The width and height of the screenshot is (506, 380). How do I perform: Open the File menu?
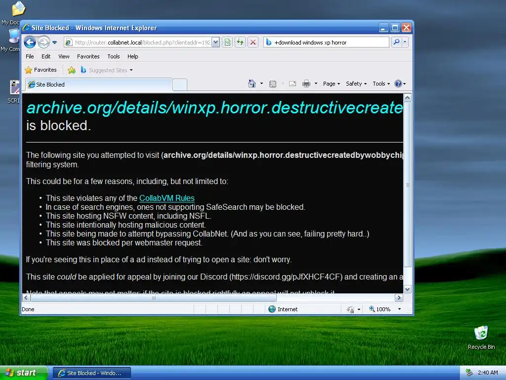(30, 56)
